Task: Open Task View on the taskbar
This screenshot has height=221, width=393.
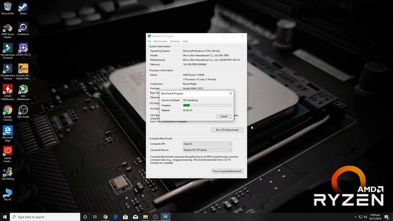Action: tap(95, 217)
